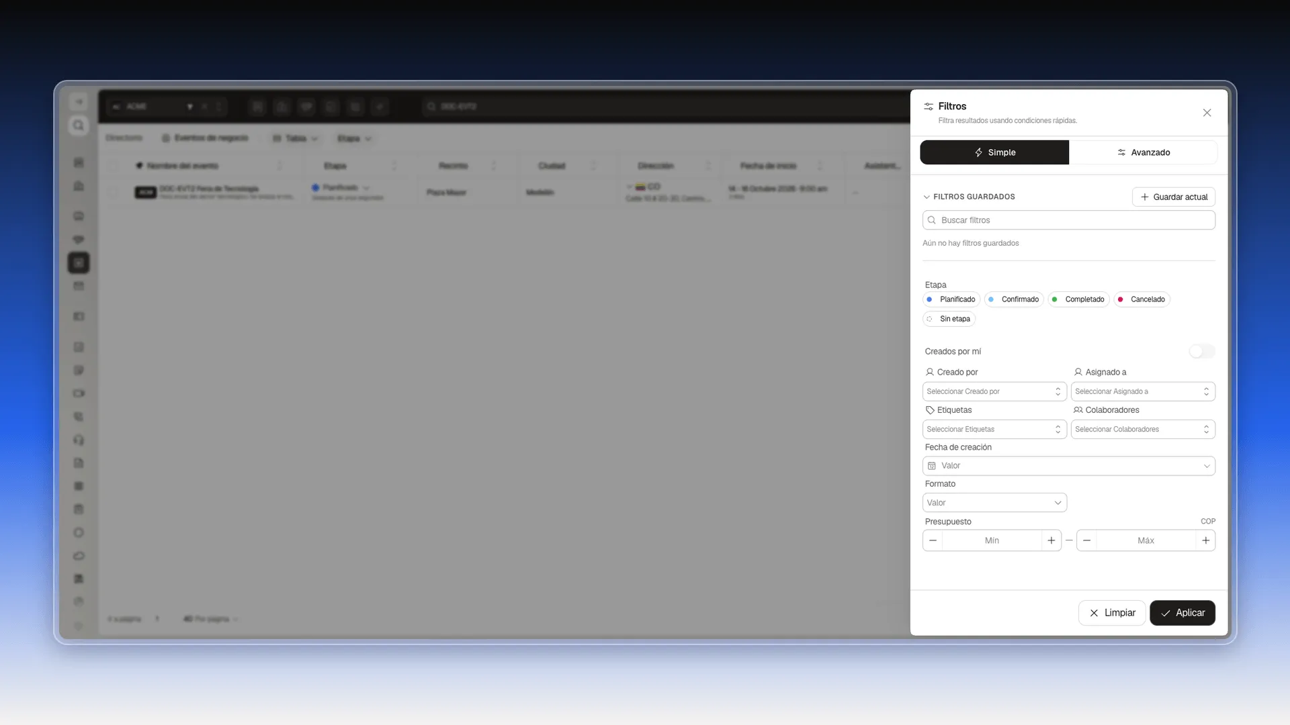The width and height of the screenshot is (1290, 725).
Task: Toggle the Planificado stage chip
Action: (x=951, y=299)
